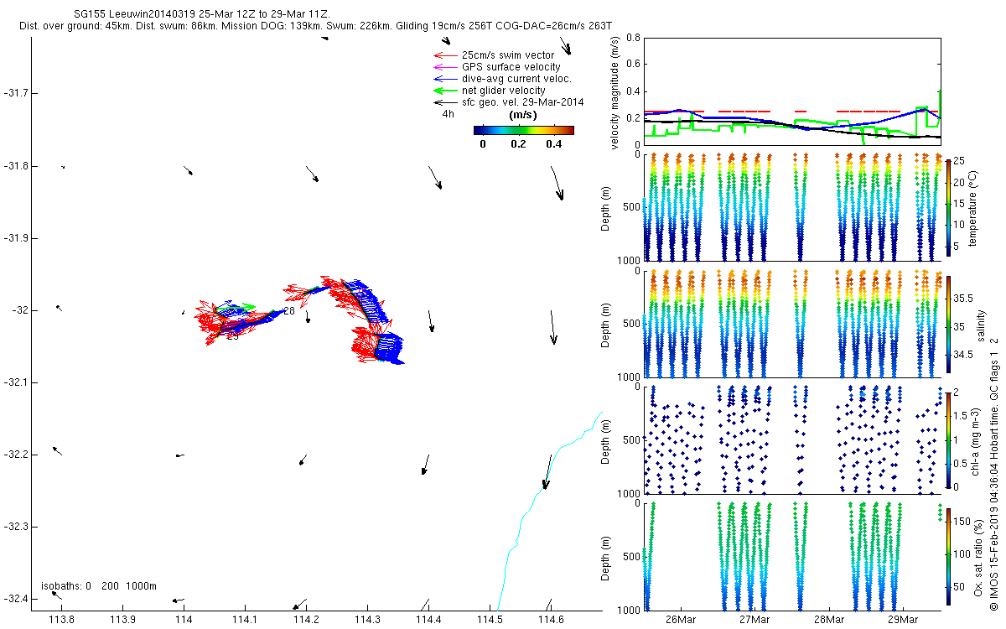The height and width of the screenshot is (629, 1006).
Task: Click the '1.5' chl-a colorbar tick
Action: (x=962, y=415)
